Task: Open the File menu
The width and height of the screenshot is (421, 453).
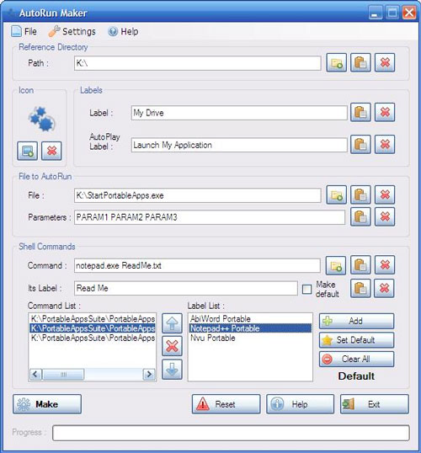Action: (x=24, y=31)
